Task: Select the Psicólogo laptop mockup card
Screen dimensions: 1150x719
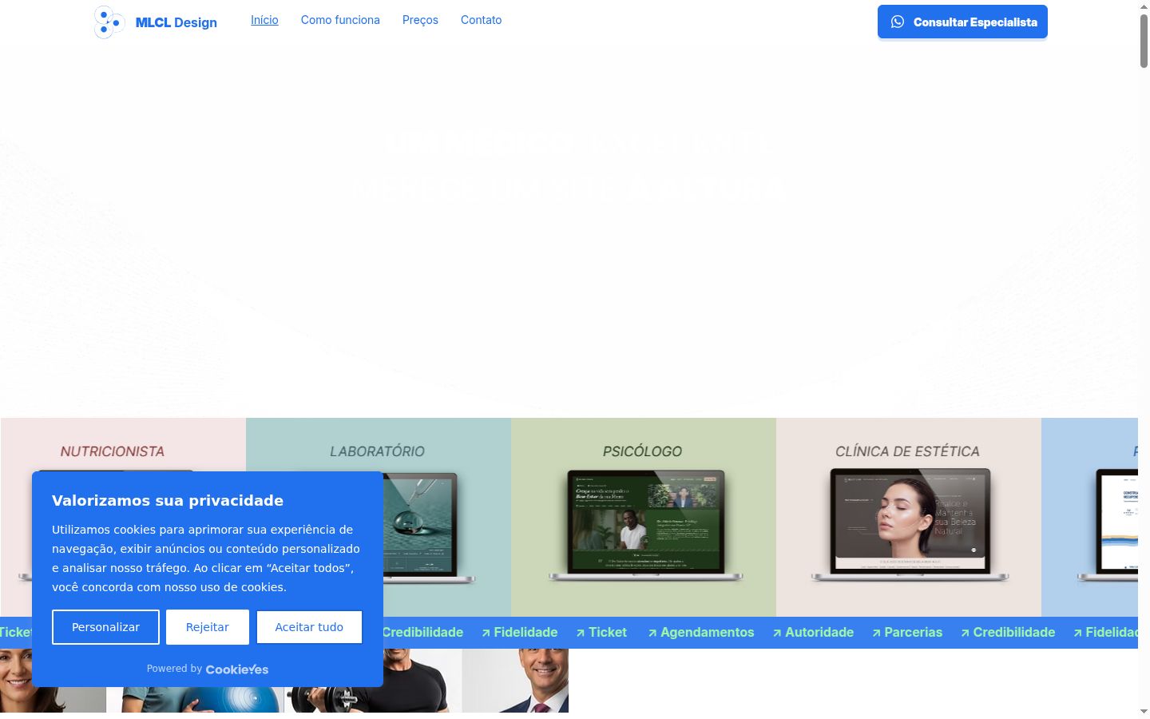Action: [644, 517]
